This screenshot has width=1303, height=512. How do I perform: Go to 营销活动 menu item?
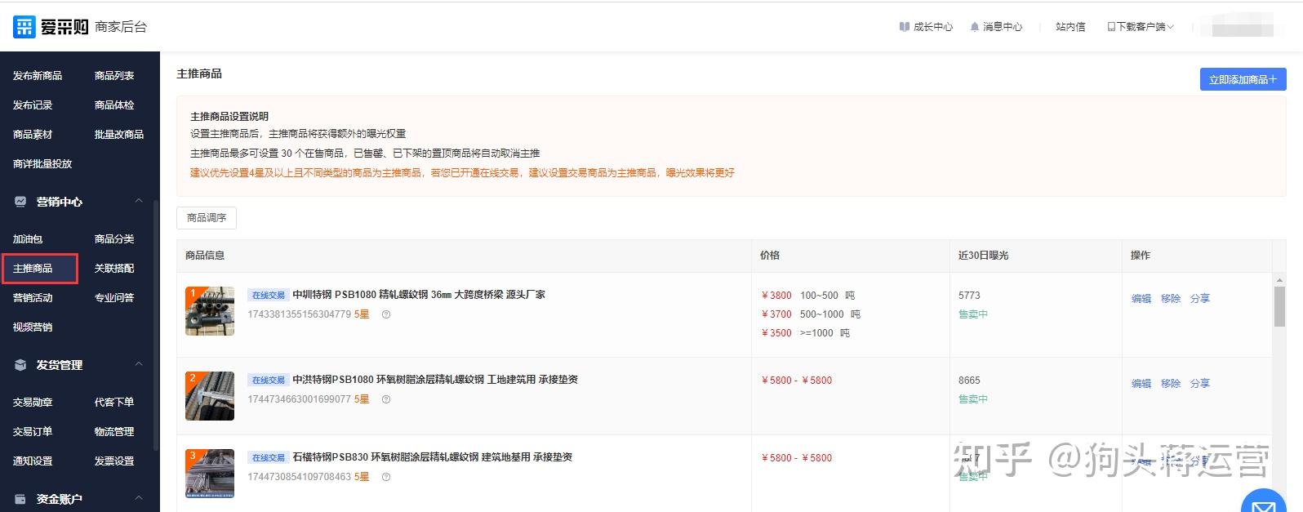point(33,298)
